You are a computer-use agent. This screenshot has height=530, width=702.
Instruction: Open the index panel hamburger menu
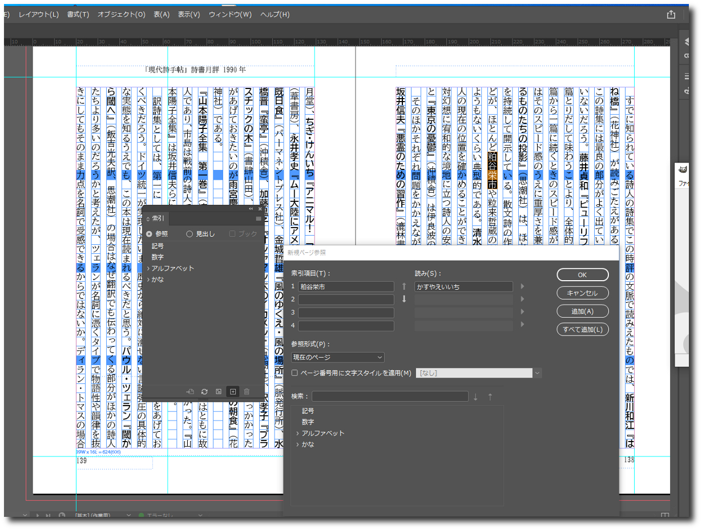[x=259, y=219]
